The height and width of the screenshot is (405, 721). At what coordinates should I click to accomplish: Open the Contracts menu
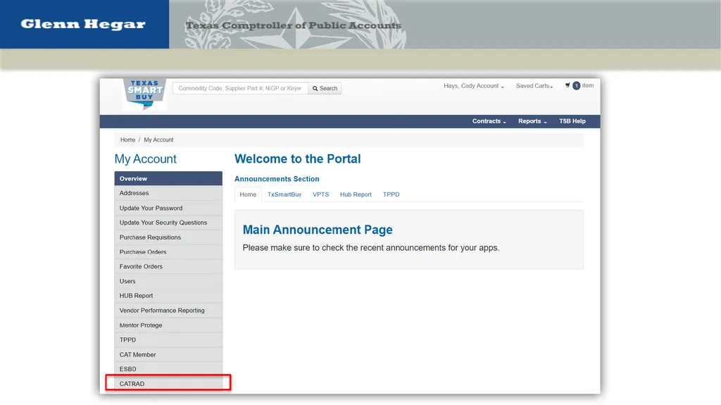tap(489, 121)
